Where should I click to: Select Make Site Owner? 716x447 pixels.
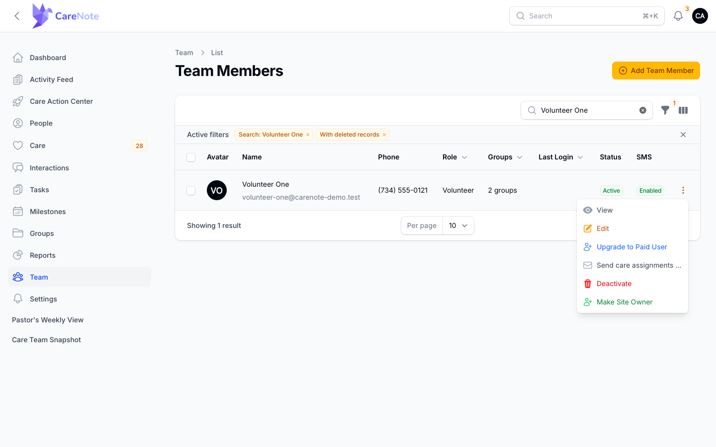[632, 302]
